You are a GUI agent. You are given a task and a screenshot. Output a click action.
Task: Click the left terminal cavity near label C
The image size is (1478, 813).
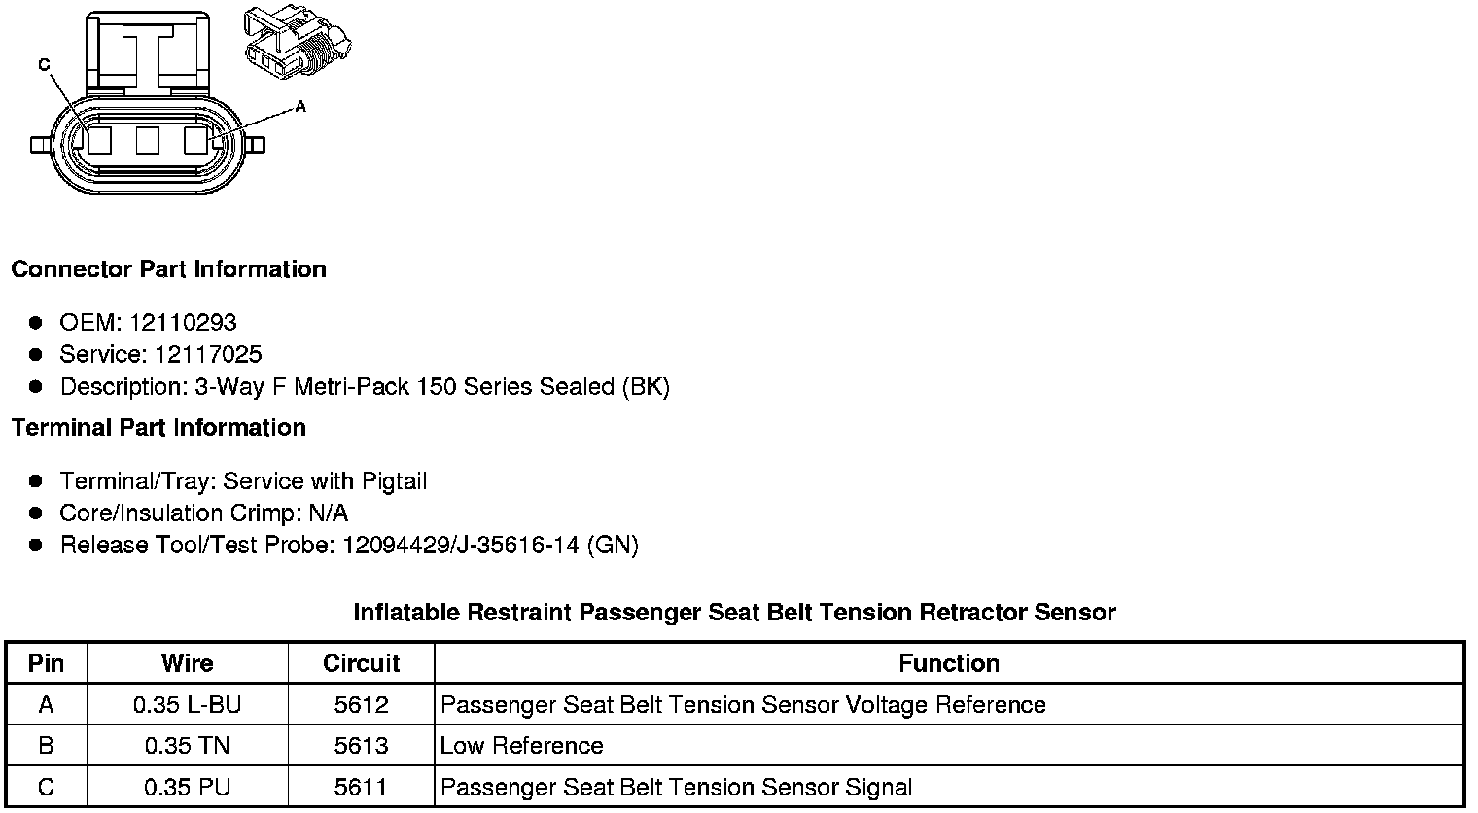[x=99, y=141]
